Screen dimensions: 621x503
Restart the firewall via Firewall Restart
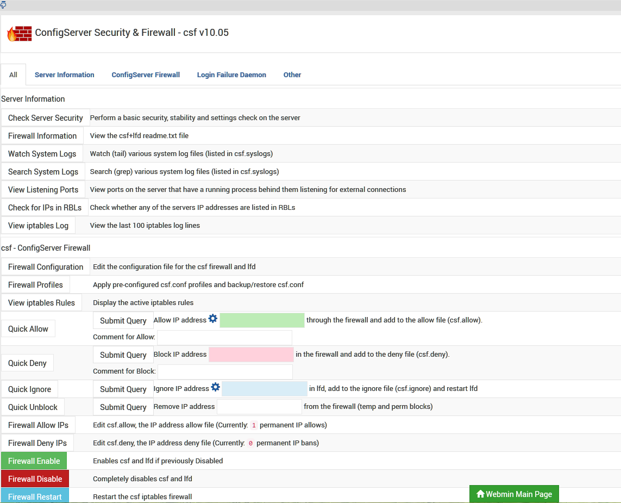tap(35, 496)
